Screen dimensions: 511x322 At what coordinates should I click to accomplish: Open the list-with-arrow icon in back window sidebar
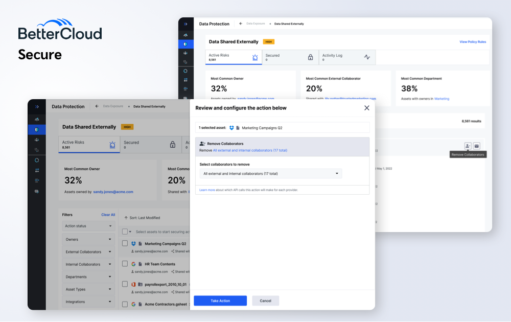pos(185,88)
